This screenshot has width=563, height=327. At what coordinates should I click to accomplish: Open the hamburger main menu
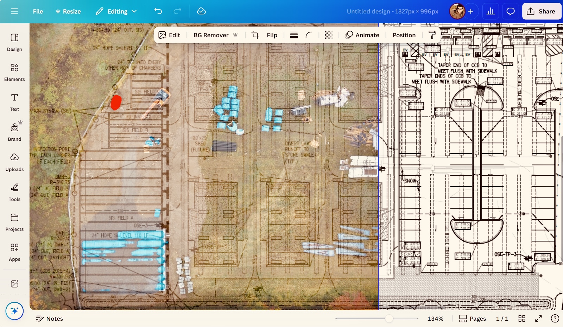14,11
